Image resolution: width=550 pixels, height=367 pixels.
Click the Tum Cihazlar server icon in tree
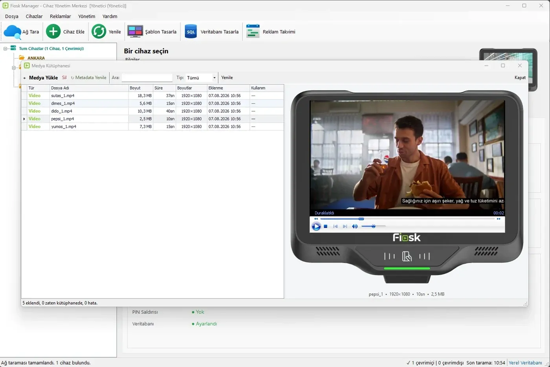pyautogui.click(x=13, y=48)
